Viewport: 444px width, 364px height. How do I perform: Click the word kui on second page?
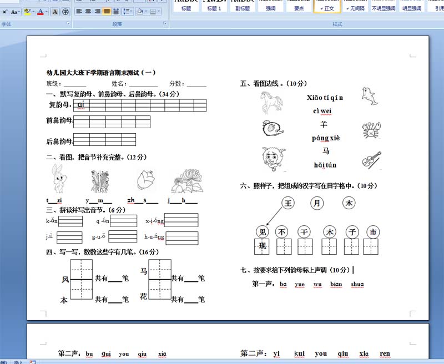(x=299, y=353)
